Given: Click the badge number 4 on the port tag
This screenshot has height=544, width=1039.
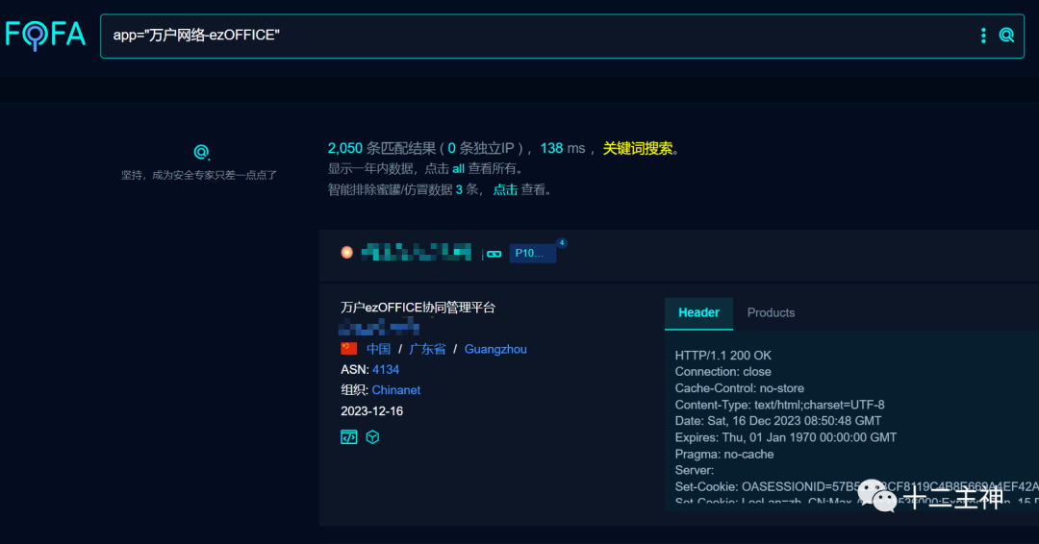Looking at the screenshot, I should (x=562, y=243).
